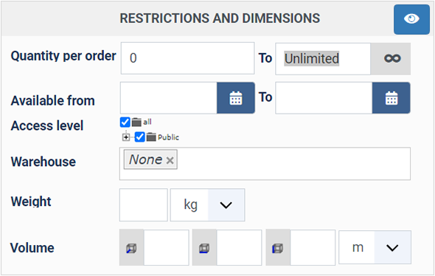
Task: Click the folder icon next to Public
Action: [151, 137]
